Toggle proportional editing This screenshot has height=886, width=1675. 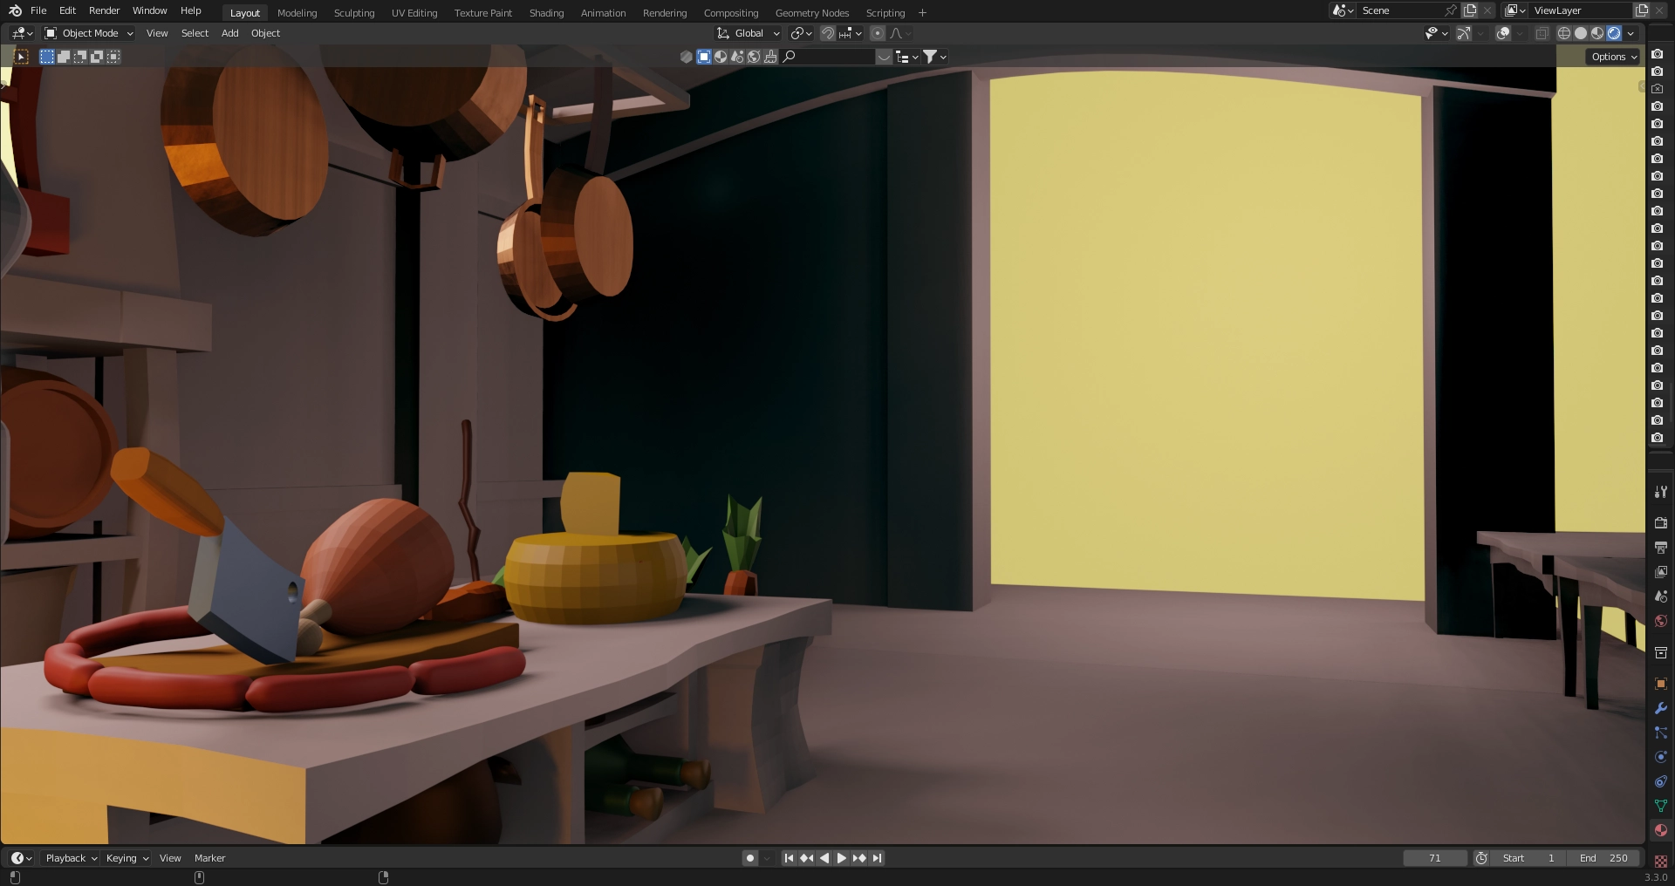[878, 33]
